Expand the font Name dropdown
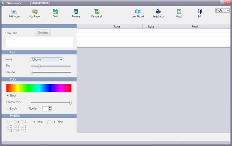The image size is (232, 146). (x=61, y=59)
